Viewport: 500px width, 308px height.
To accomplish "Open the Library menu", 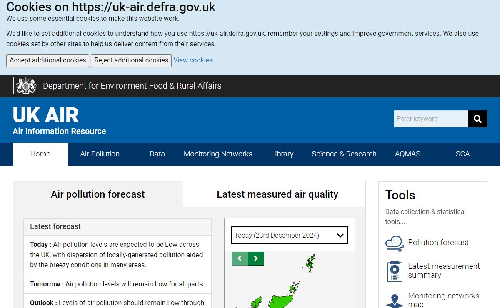I will point(282,154).
